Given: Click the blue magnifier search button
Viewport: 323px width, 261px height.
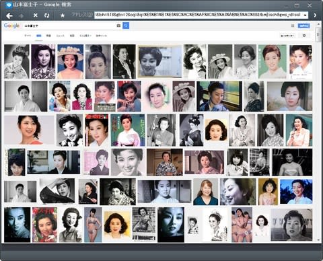Looking at the screenshot, I should (x=126, y=26).
